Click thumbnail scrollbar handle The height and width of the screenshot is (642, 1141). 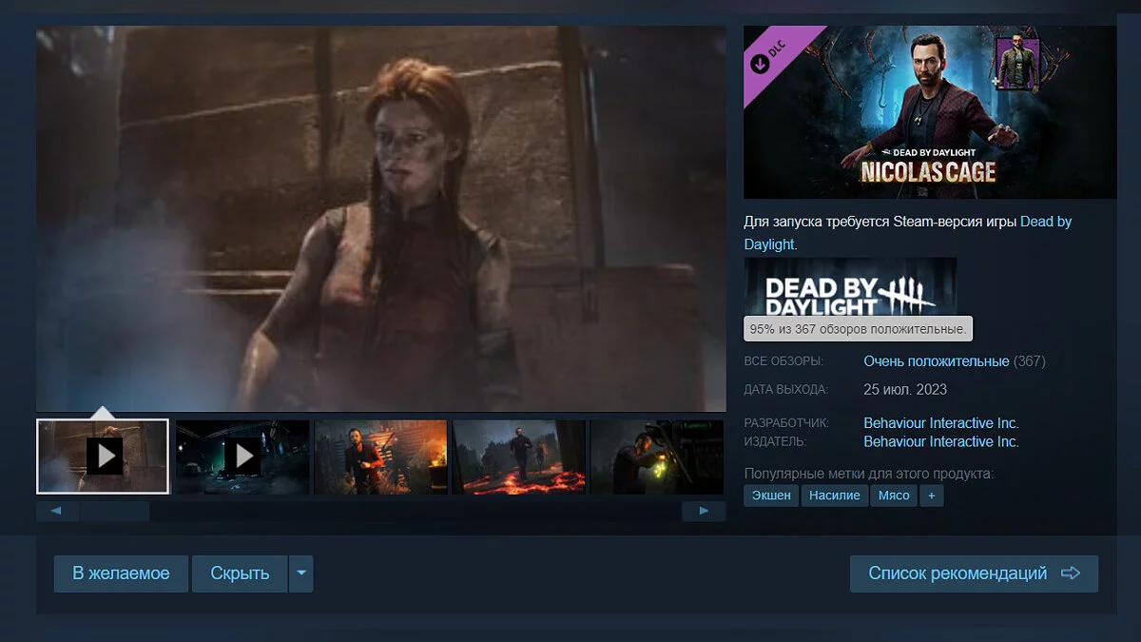point(114,512)
